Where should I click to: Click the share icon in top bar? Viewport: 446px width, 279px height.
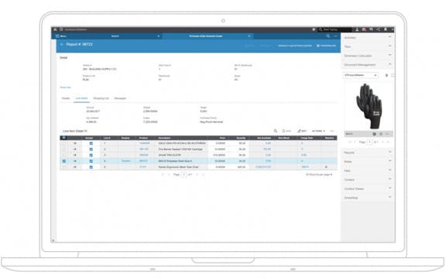tap(378, 29)
